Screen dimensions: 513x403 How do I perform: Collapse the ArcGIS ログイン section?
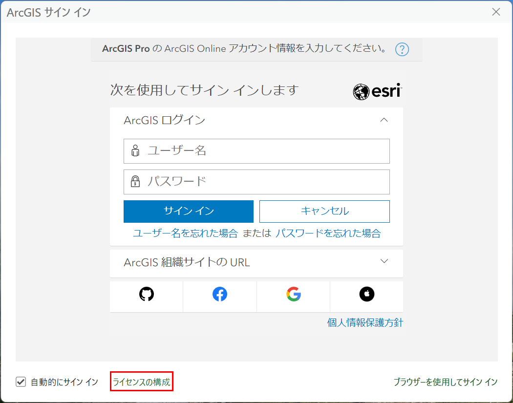point(384,120)
